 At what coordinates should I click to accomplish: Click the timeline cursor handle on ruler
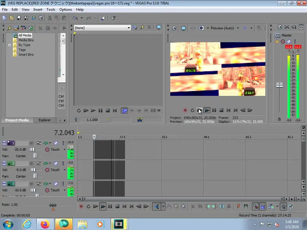[94, 137]
